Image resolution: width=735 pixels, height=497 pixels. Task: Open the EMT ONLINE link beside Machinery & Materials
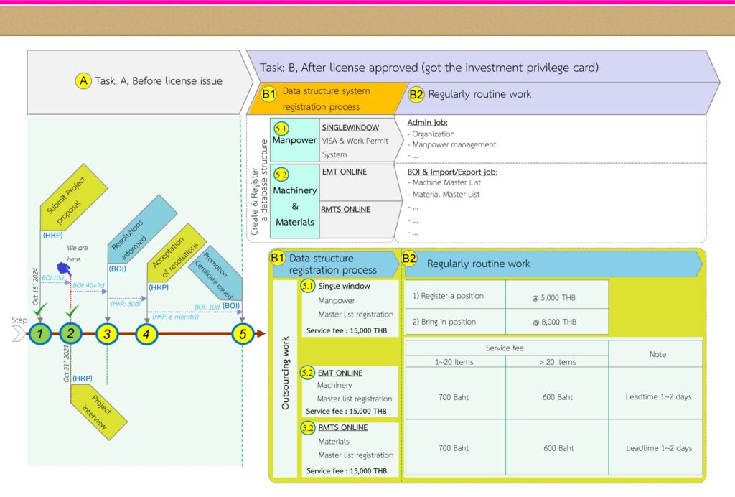click(x=345, y=172)
